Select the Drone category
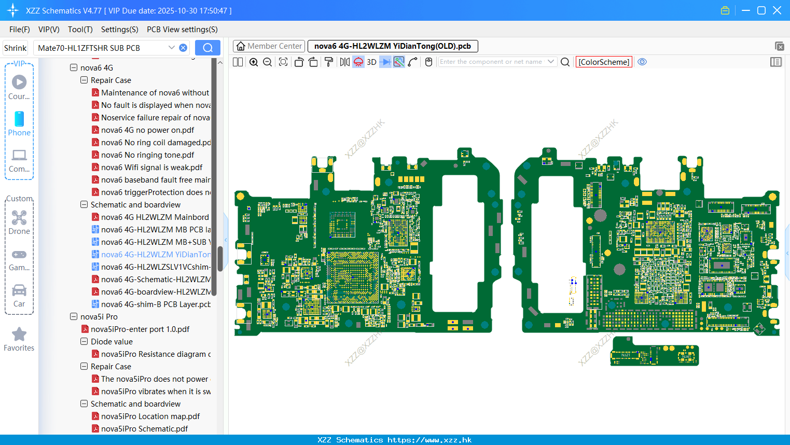 click(x=19, y=223)
